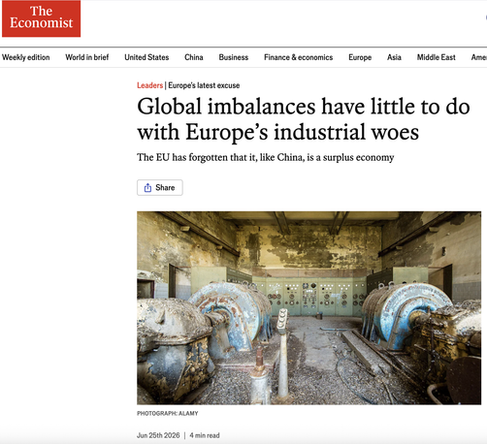487x444 pixels.
Task: Click the Share button
Action: 160,187
